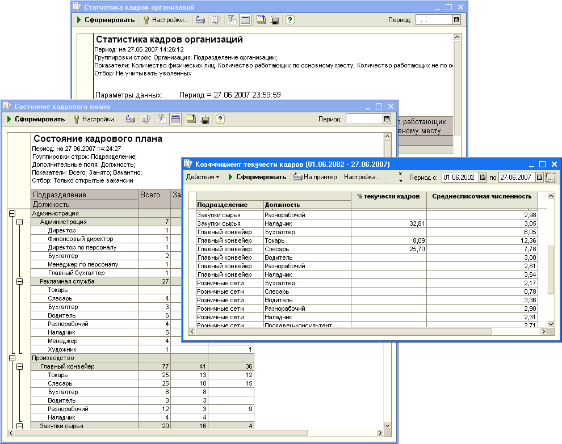Select cell value 12,36 for Токарь

pos(482,240)
